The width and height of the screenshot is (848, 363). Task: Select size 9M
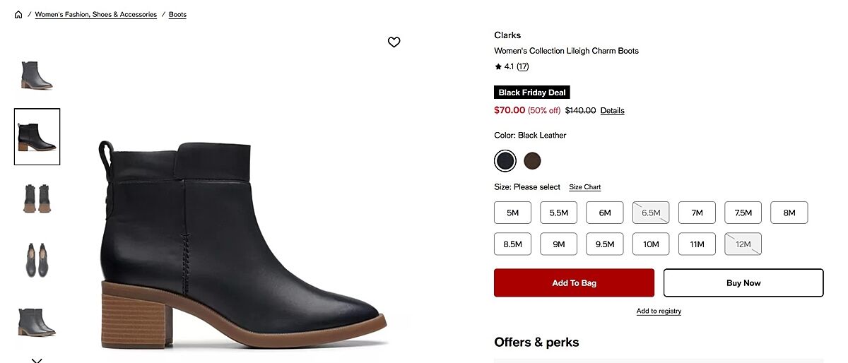pos(558,244)
